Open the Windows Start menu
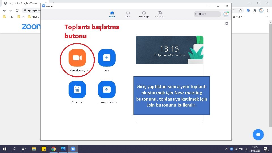 [x=5, y=149]
